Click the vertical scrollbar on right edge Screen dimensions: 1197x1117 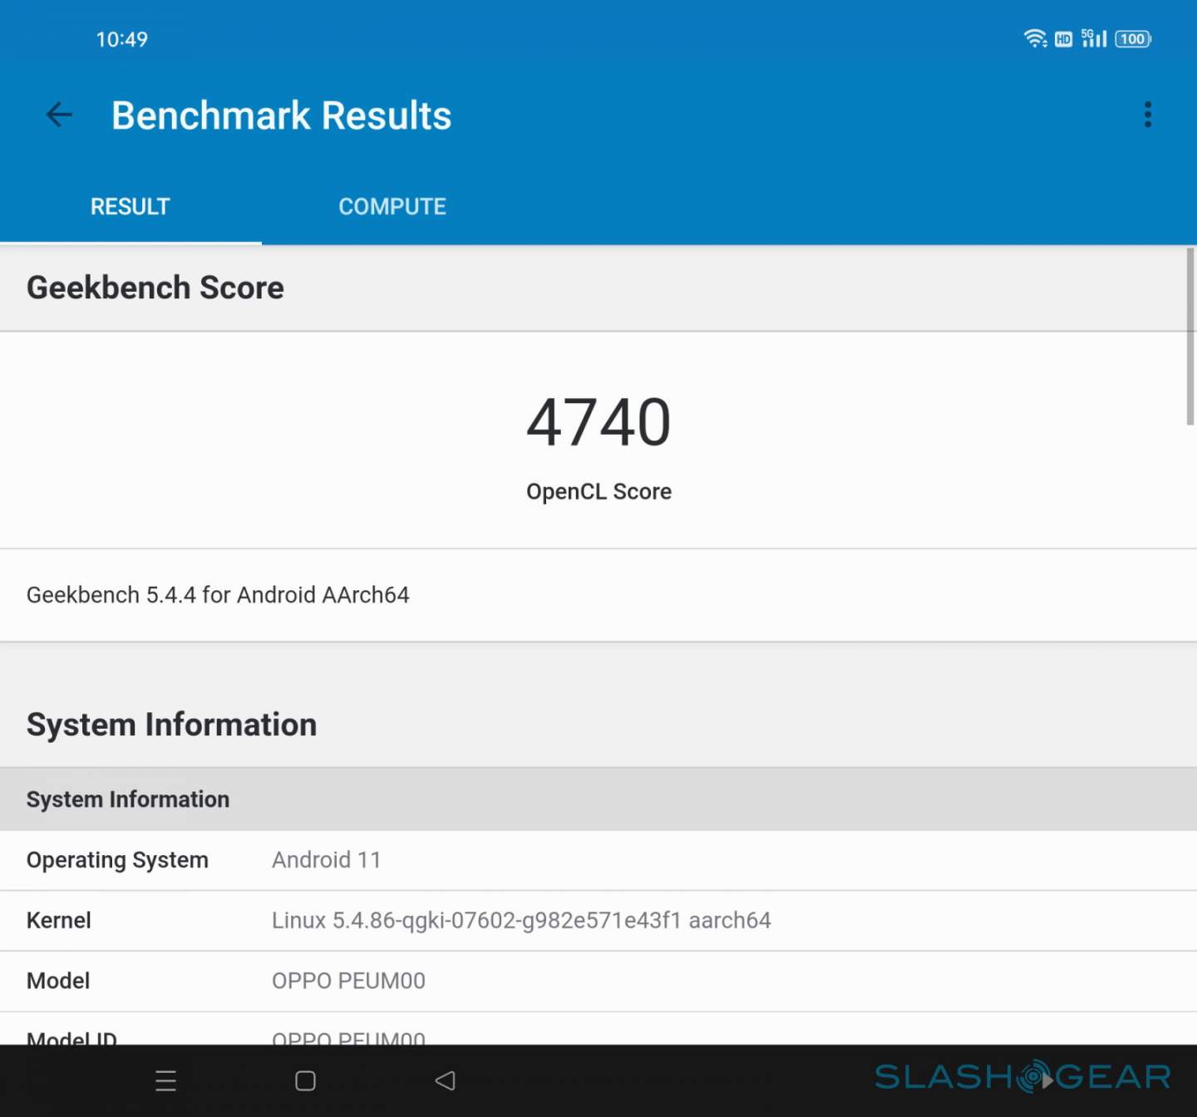point(1190,337)
